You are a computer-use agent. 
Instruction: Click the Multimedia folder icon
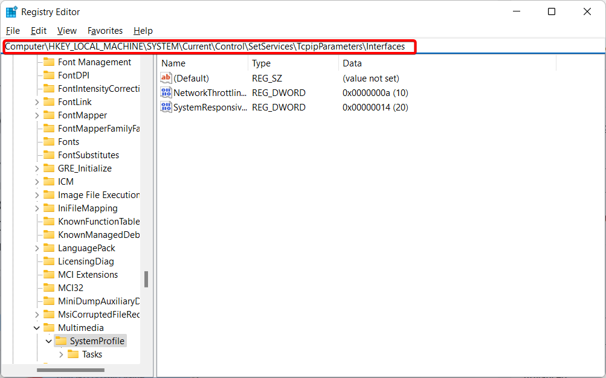coord(49,327)
